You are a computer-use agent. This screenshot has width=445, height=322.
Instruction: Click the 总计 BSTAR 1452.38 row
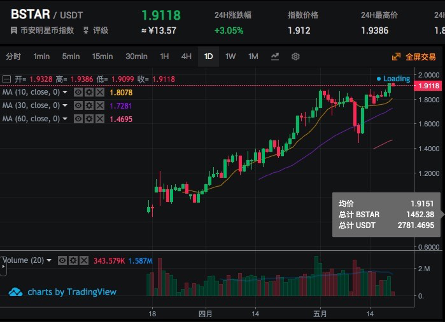[x=386, y=215]
